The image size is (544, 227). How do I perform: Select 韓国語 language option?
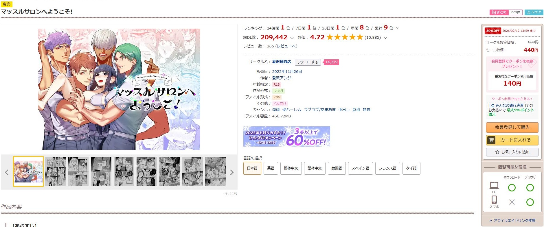click(337, 168)
